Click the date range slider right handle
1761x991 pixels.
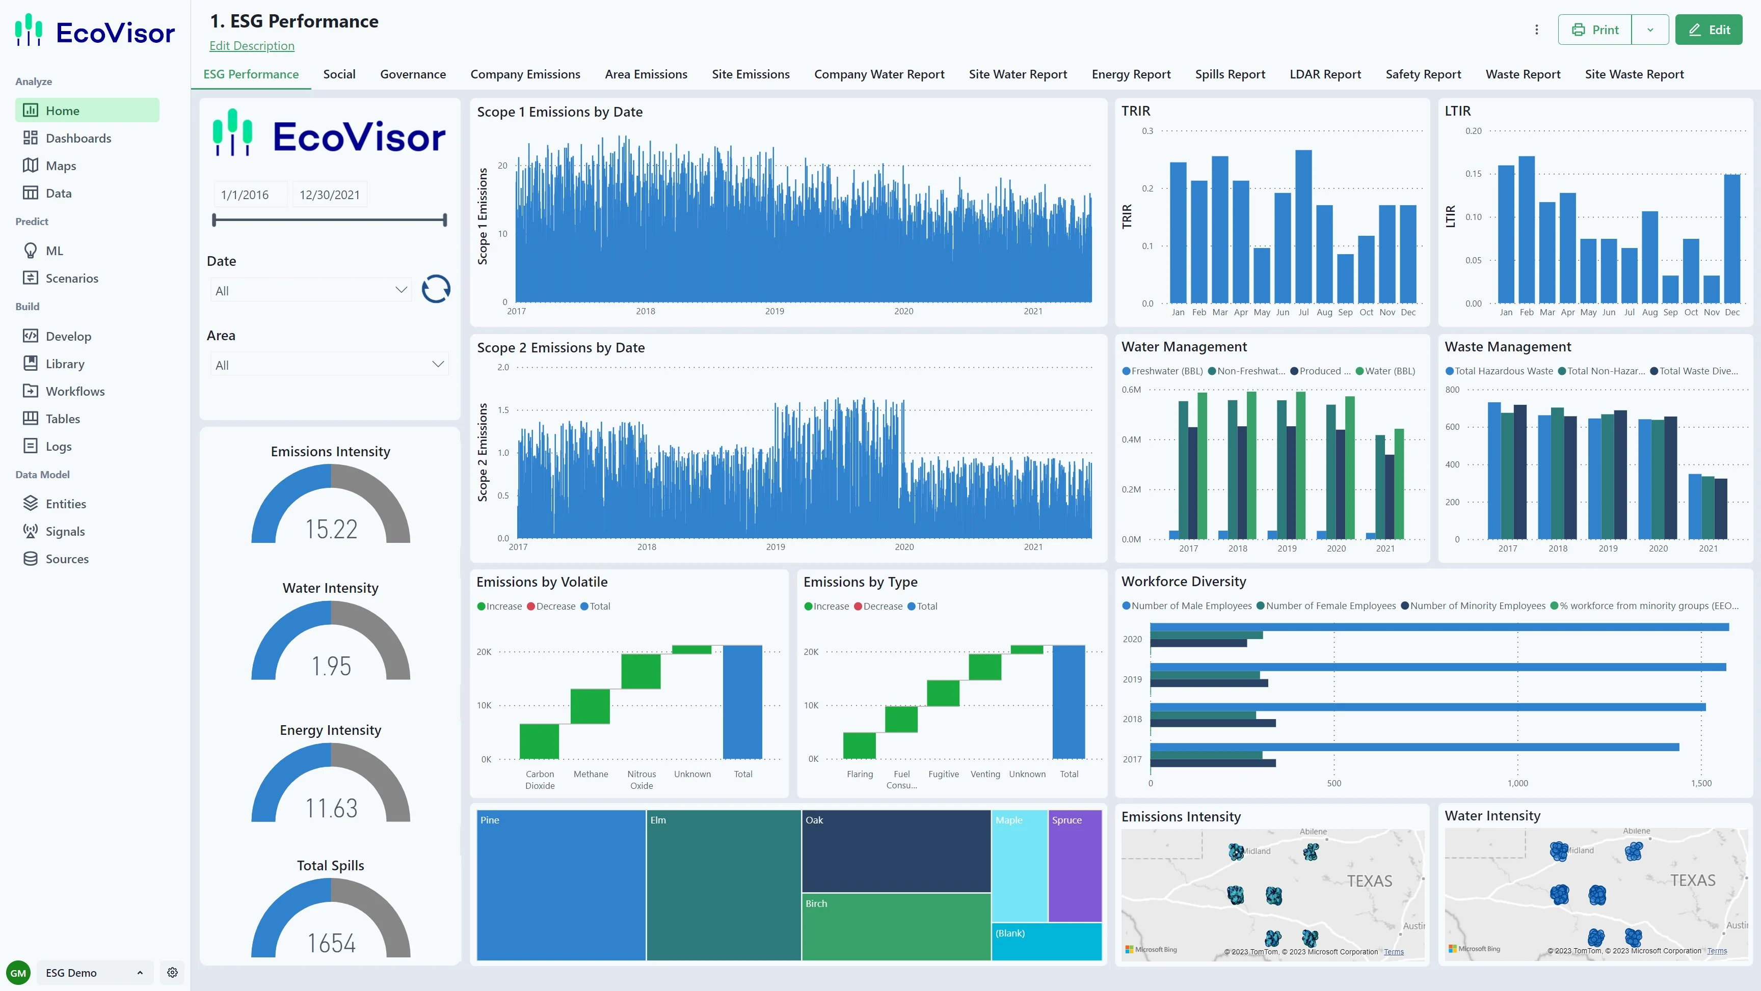445,220
